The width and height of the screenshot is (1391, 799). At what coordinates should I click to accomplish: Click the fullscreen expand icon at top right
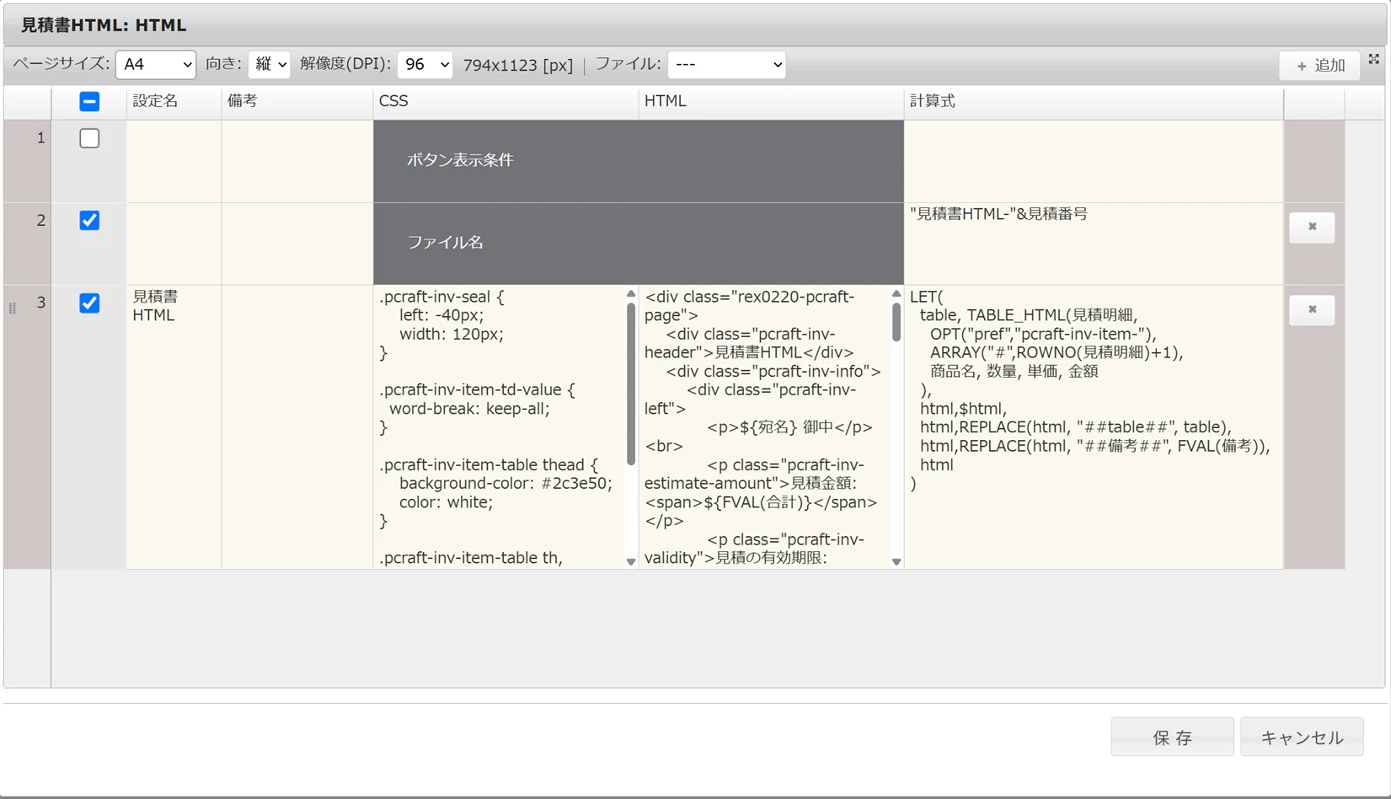click(1373, 59)
